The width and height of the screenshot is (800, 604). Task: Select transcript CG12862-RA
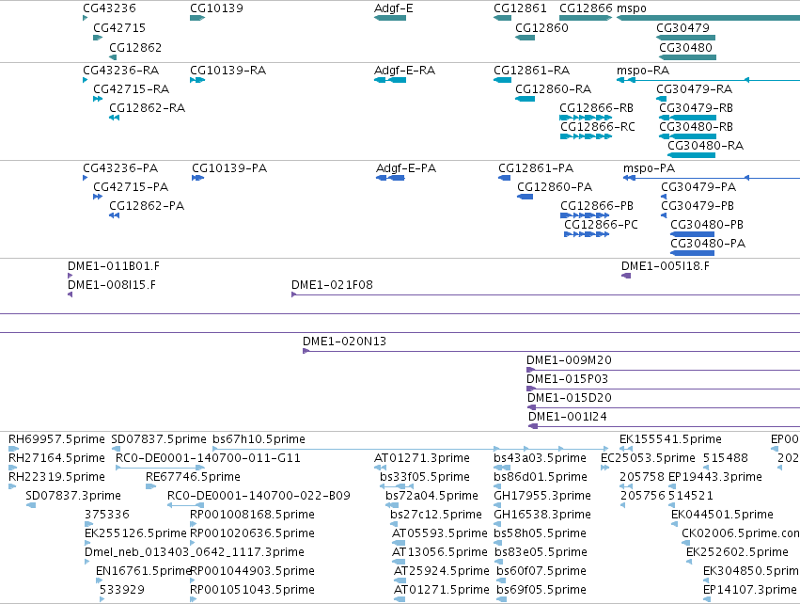[x=115, y=118]
